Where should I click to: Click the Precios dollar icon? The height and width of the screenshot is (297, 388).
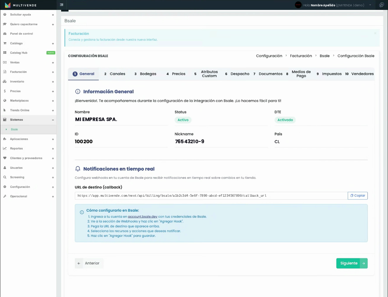pos(5,91)
